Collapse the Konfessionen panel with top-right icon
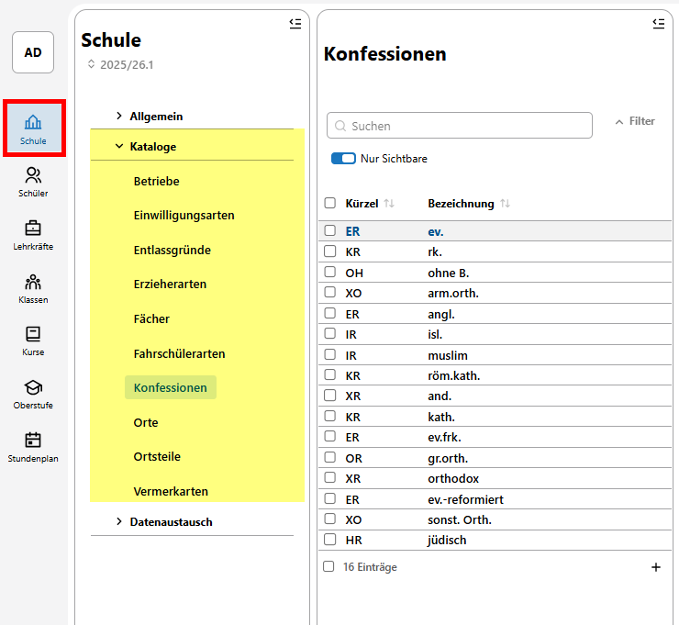 coord(658,24)
